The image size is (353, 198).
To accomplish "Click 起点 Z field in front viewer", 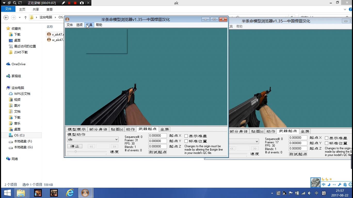I will 157,146.
